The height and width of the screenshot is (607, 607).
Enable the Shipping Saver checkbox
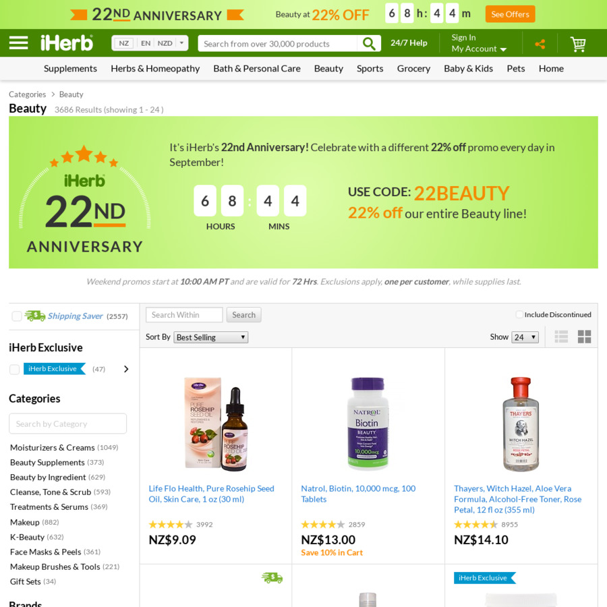pyautogui.click(x=17, y=316)
